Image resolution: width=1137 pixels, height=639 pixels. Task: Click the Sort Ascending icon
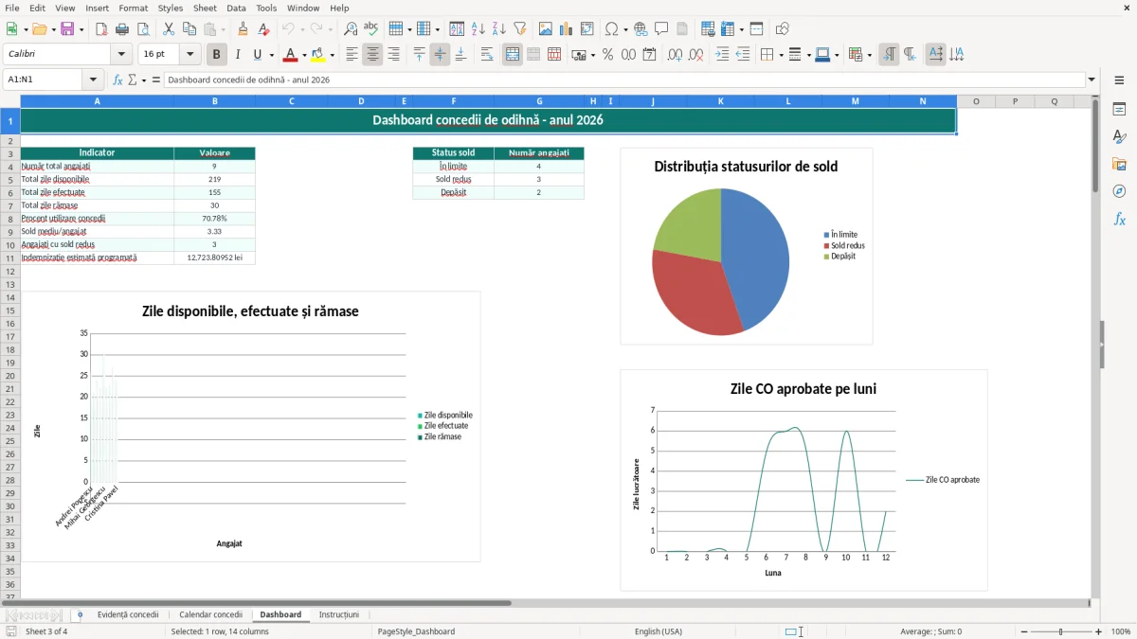[x=478, y=29]
